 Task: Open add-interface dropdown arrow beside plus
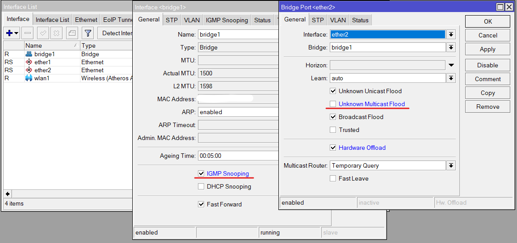coord(16,33)
